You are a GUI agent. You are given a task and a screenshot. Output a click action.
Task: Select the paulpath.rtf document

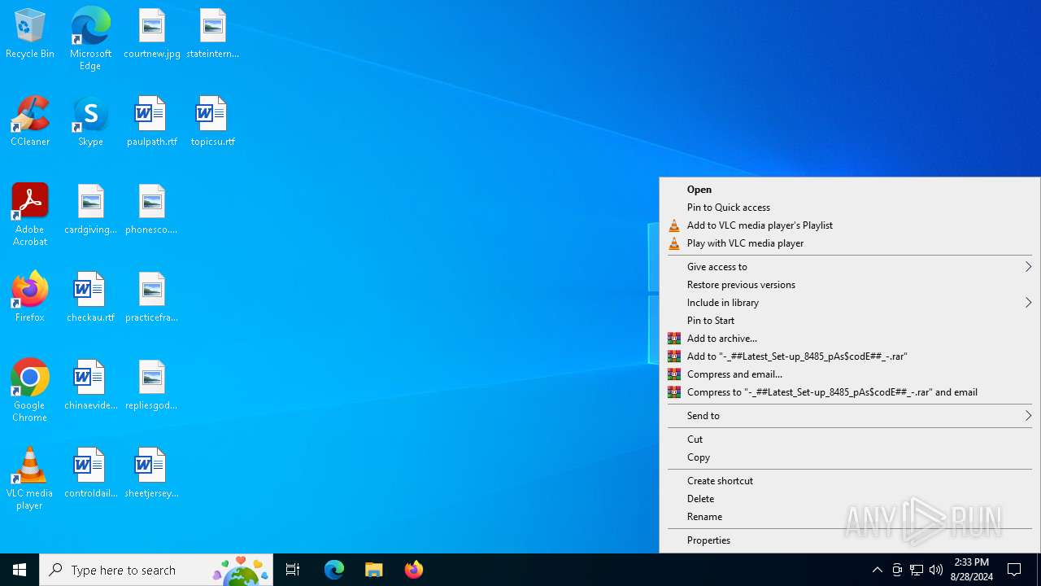pos(152,122)
